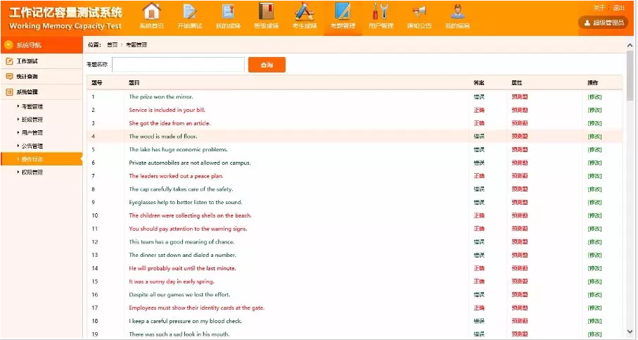The image size is (638, 340).
Task: Collapse the 系统导航 navigation header
Action: coord(42,45)
